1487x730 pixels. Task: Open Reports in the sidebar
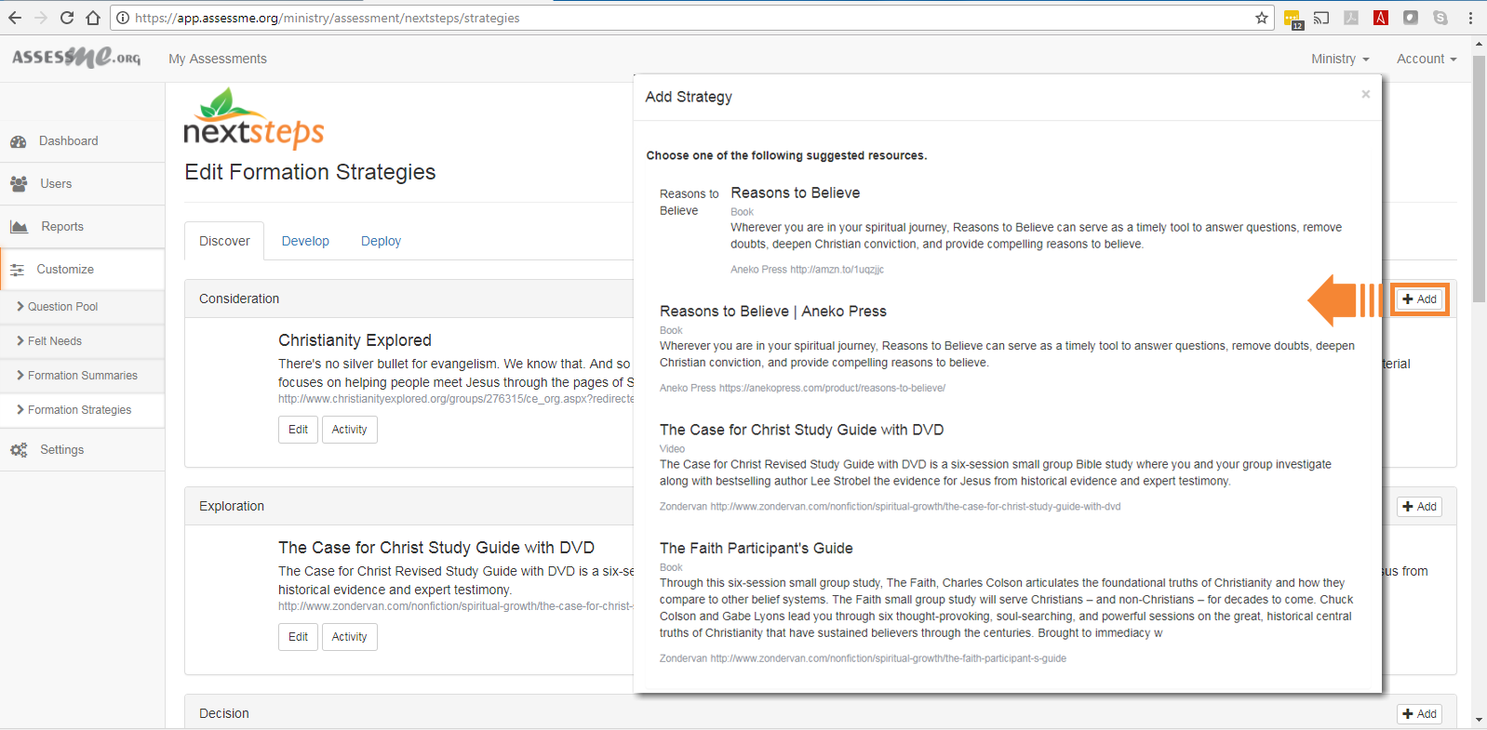pos(82,227)
